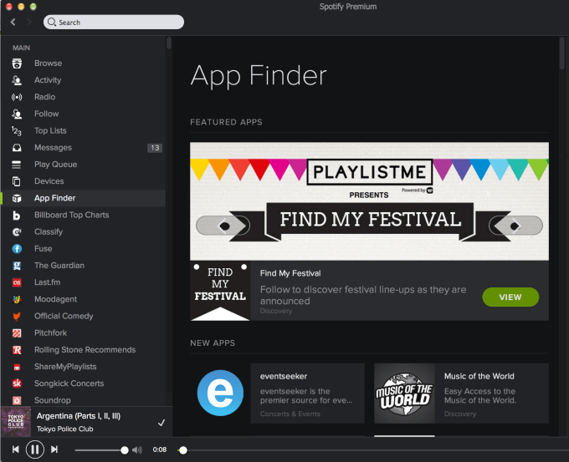Screen dimensions: 569x462
Task: Click the magnifier icon in Search
Action: tap(52, 22)
